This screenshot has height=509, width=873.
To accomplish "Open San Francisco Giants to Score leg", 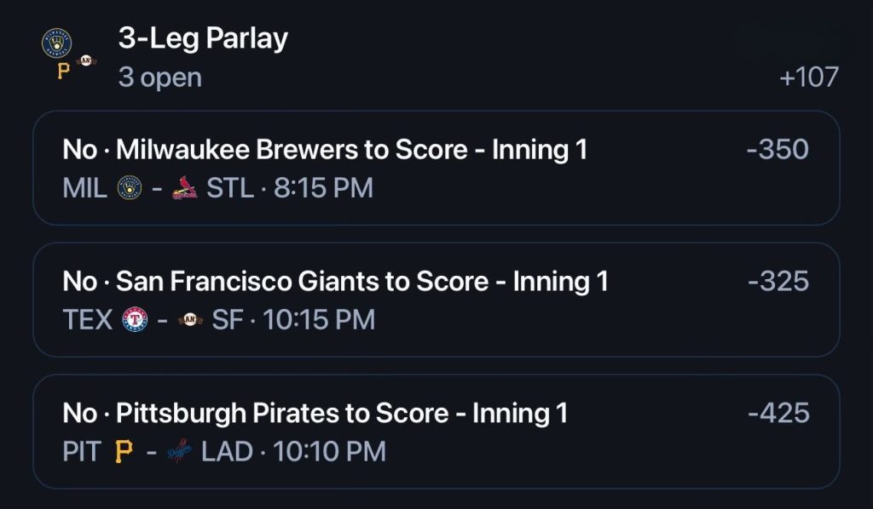I will click(436, 300).
